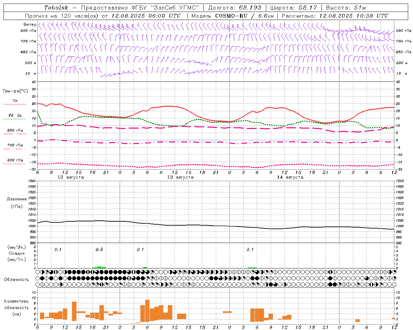Click the forecast start 12.08.2025 06:00 UTC
The image size is (413, 330).
pyautogui.click(x=146, y=16)
